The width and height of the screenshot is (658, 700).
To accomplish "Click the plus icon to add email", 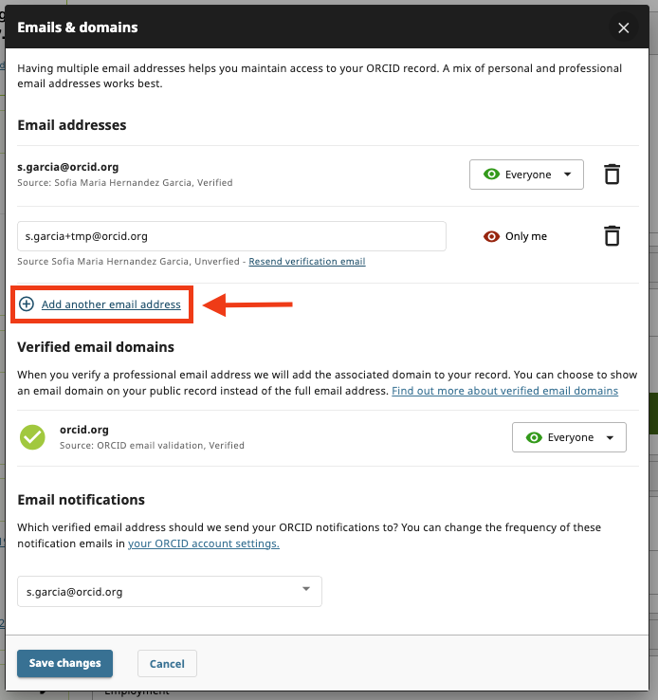I will [27, 304].
